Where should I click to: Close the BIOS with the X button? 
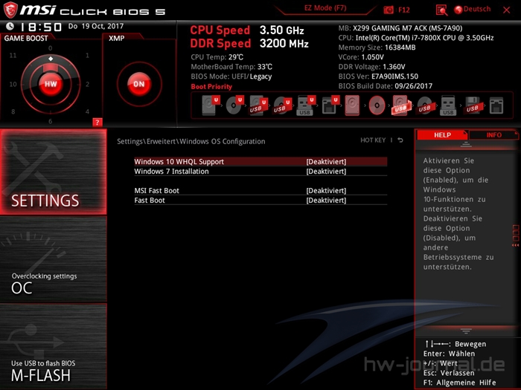pyautogui.click(x=506, y=10)
